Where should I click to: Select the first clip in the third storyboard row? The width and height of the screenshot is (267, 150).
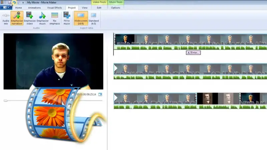click(155, 98)
